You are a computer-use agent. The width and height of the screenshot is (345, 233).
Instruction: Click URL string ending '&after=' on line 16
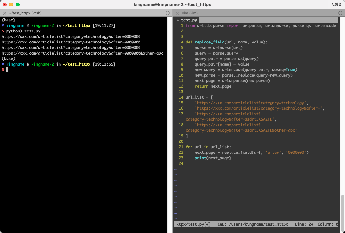259,108
